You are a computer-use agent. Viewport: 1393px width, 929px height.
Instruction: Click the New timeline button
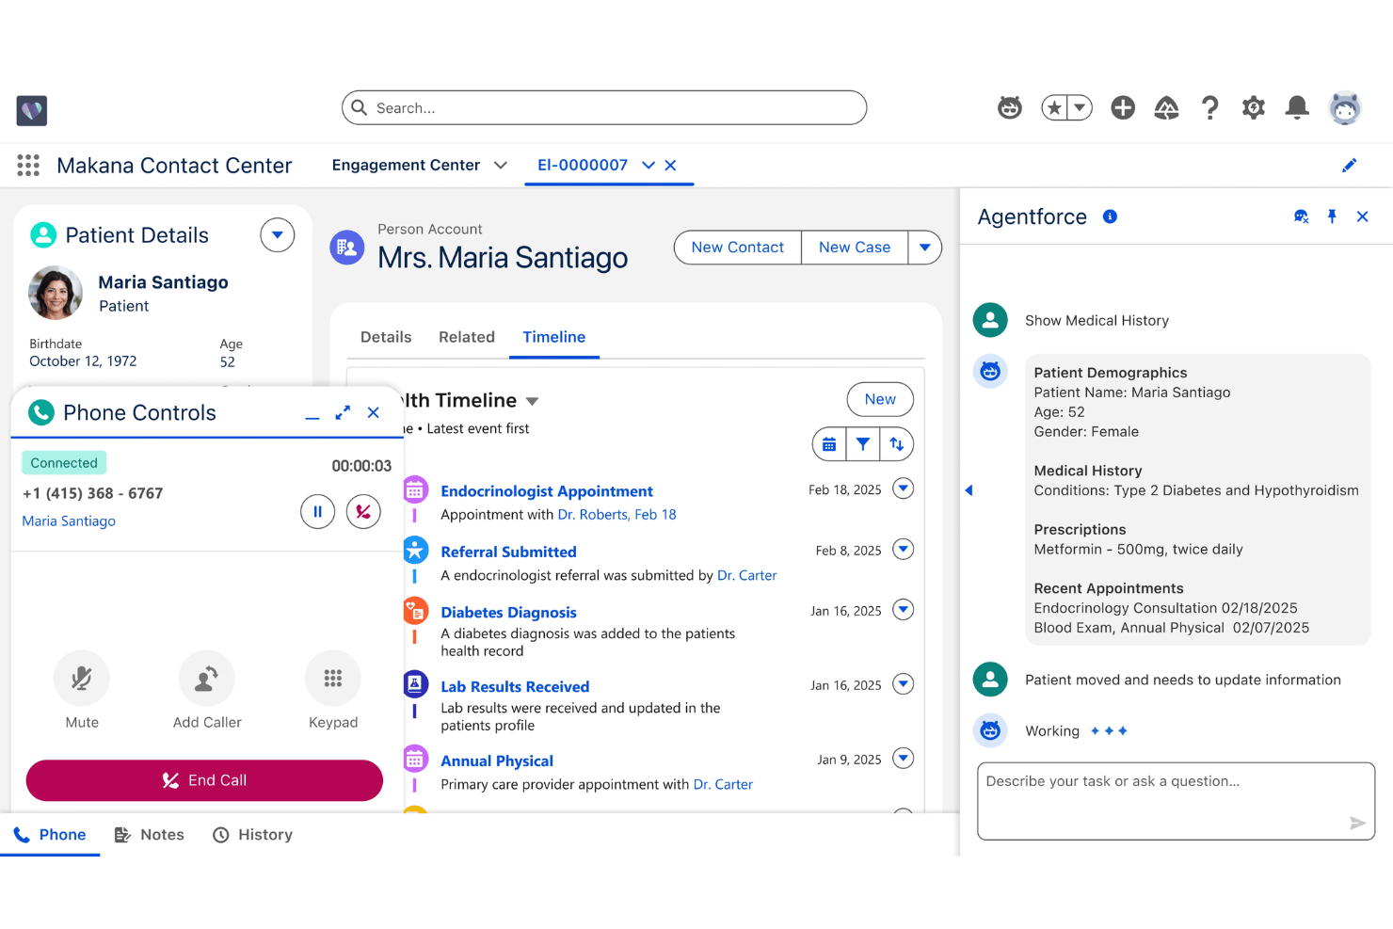tap(880, 399)
